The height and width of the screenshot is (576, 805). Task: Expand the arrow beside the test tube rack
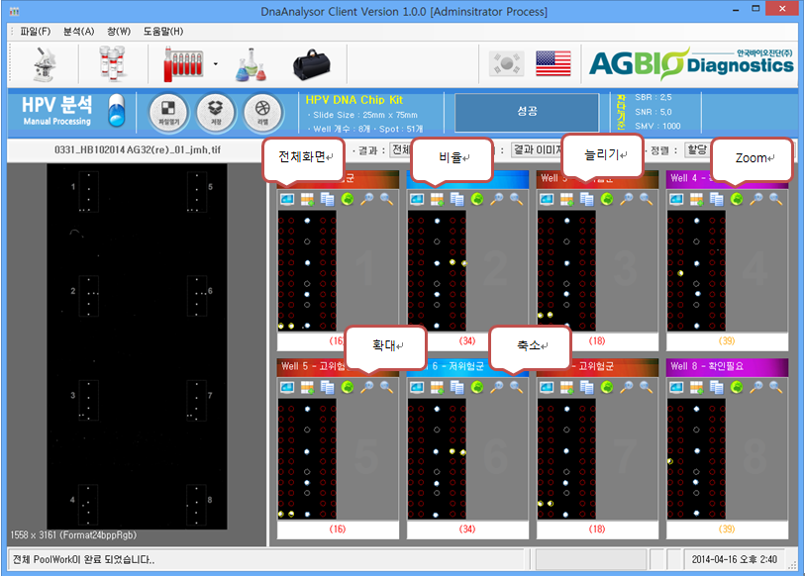pos(216,64)
